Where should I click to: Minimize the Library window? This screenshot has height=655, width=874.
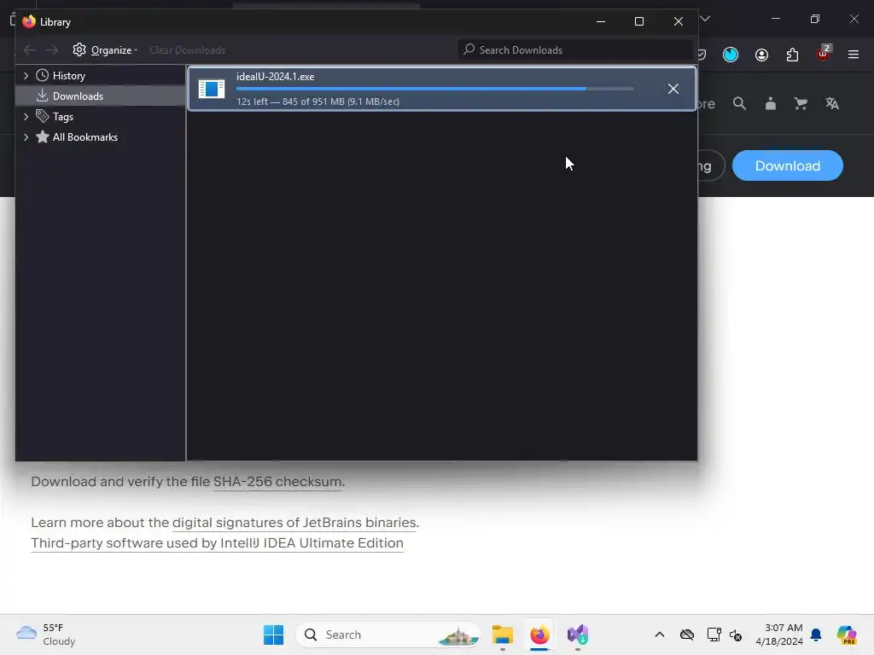click(x=601, y=21)
